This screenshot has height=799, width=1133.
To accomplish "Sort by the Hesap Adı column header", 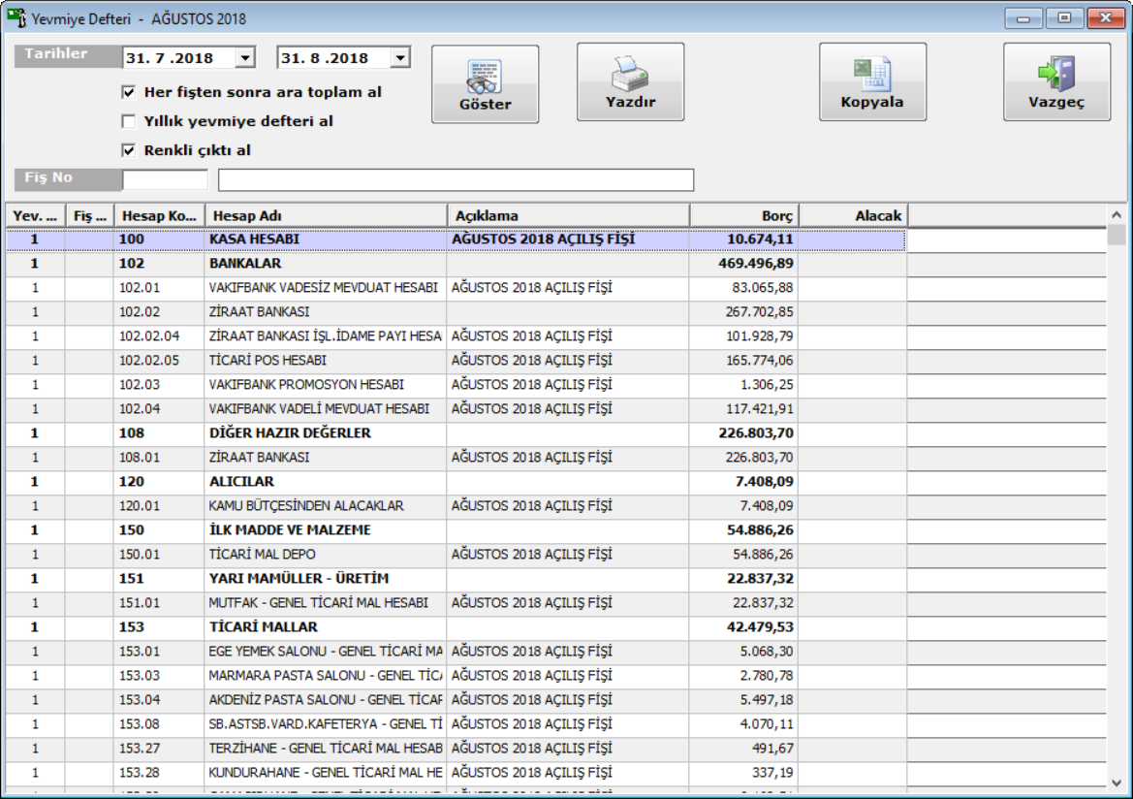I will click(327, 215).
